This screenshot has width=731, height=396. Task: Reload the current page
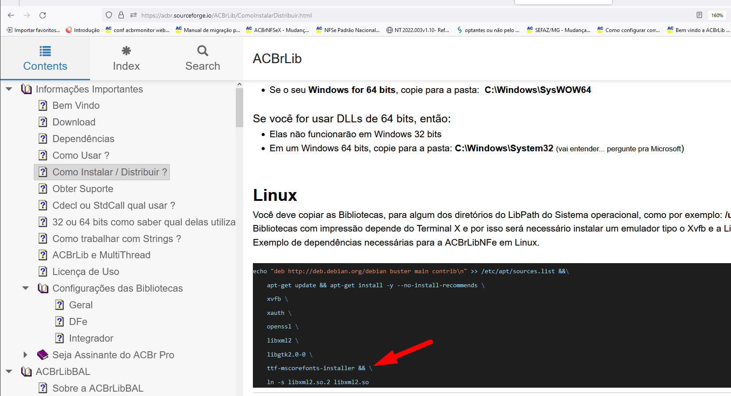click(43, 15)
